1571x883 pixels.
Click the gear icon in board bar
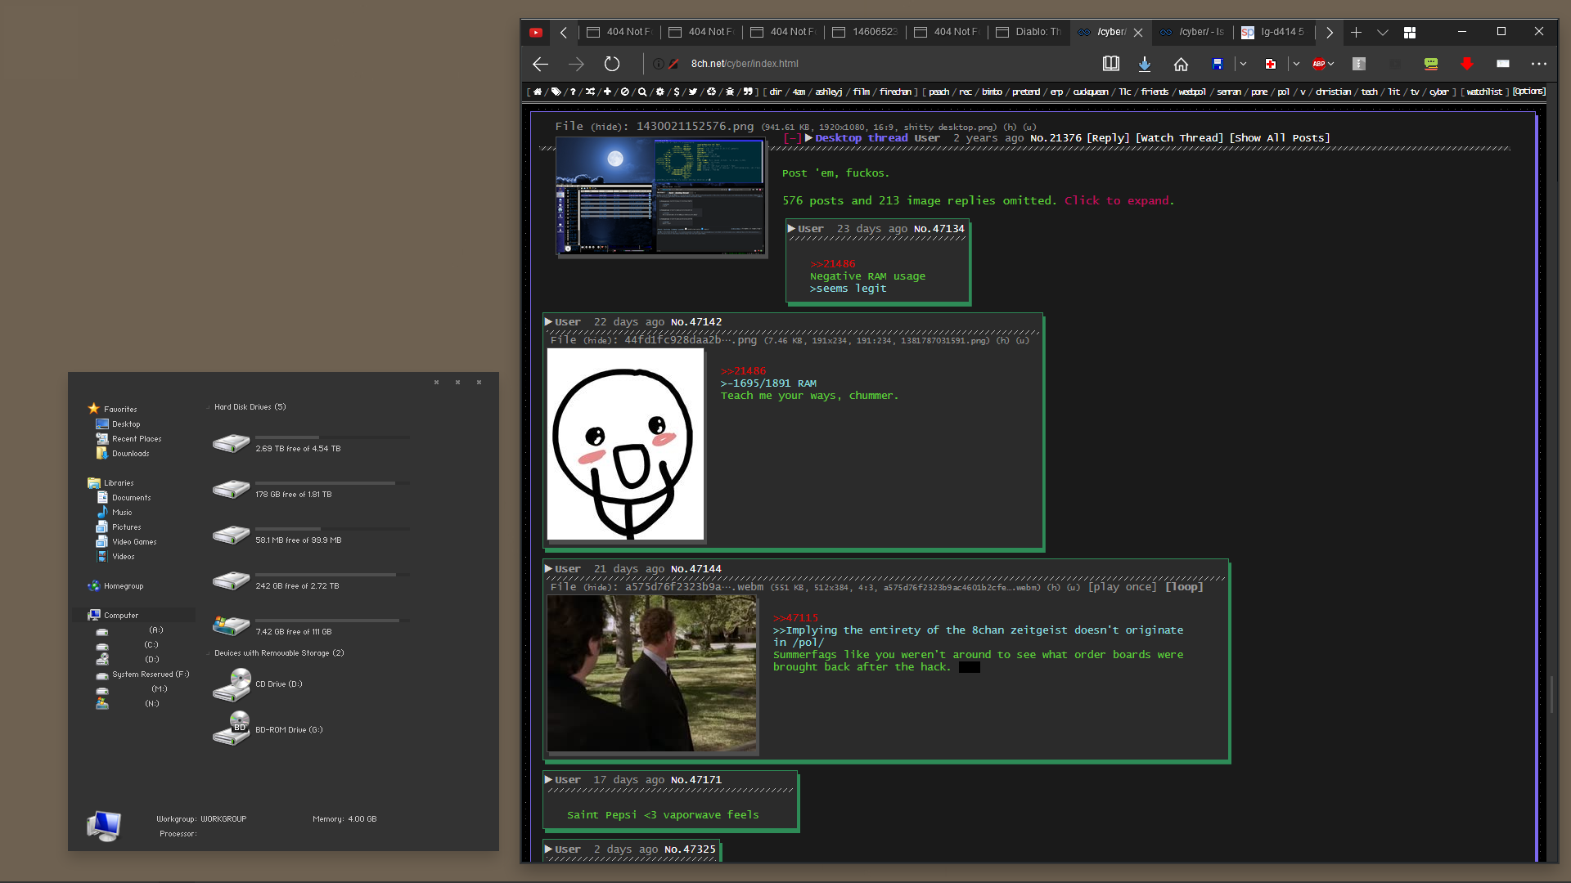pyautogui.click(x=659, y=92)
